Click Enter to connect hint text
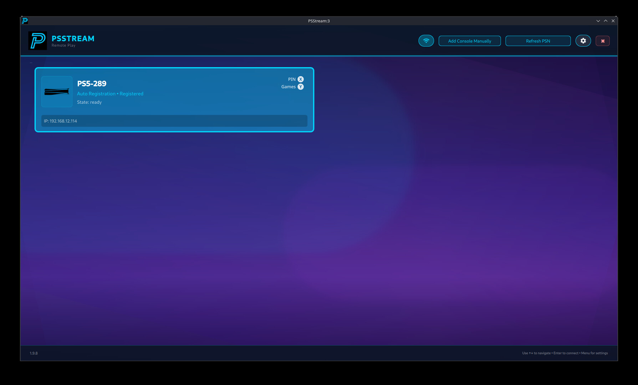This screenshot has height=385, width=638. tap(566, 353)
